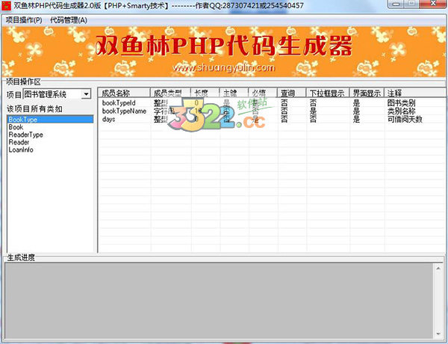Click the 注释 column header
448x344 pixels.
tap(415, 93)
